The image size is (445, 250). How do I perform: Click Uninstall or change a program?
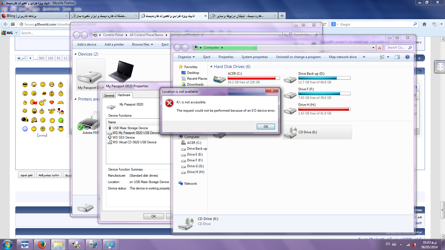pos(298,57)
